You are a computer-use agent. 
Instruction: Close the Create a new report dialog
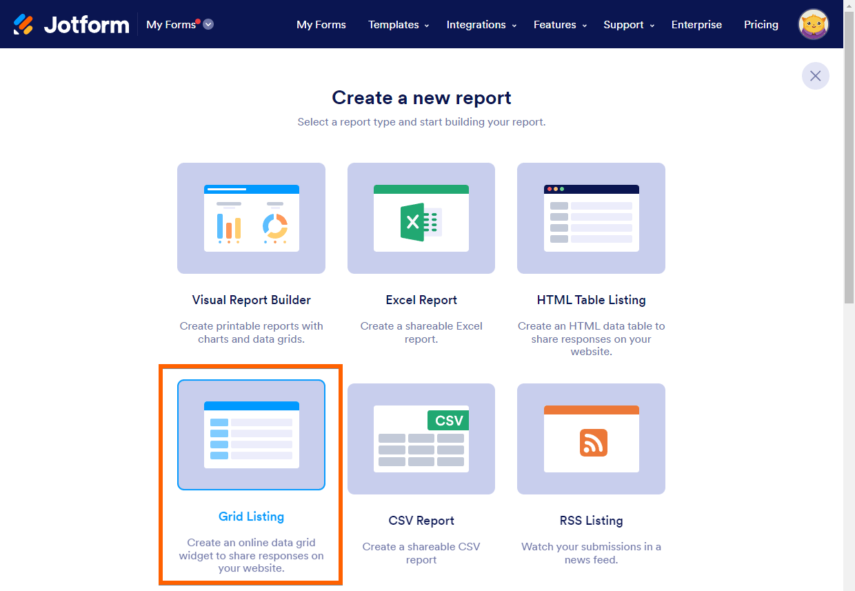click(815, 76)
